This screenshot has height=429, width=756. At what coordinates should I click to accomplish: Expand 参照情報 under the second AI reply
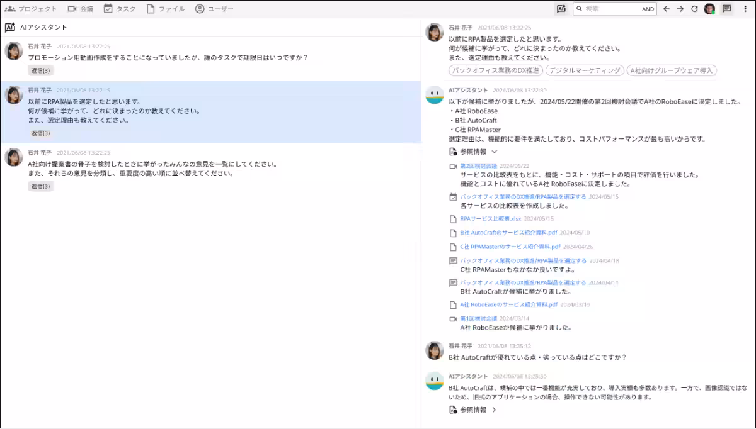472,409
